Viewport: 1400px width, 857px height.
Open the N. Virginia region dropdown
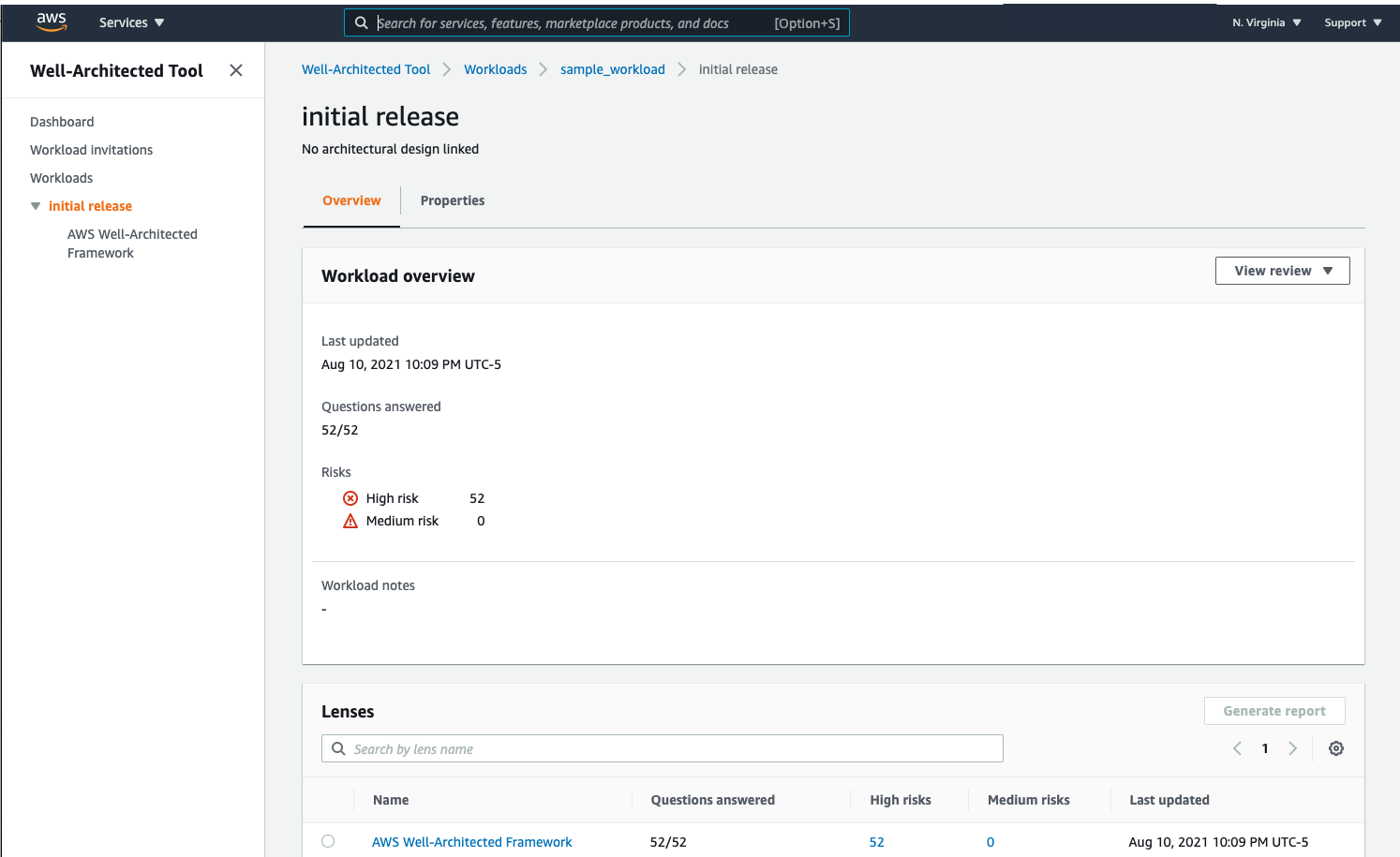pos(1267,22)
